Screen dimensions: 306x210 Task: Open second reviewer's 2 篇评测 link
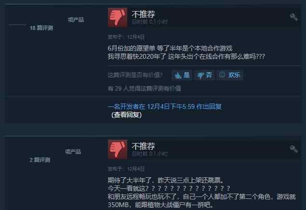click(40, 160)
